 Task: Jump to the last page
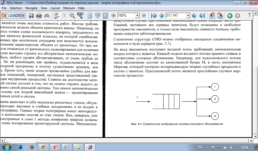point(202,16)
